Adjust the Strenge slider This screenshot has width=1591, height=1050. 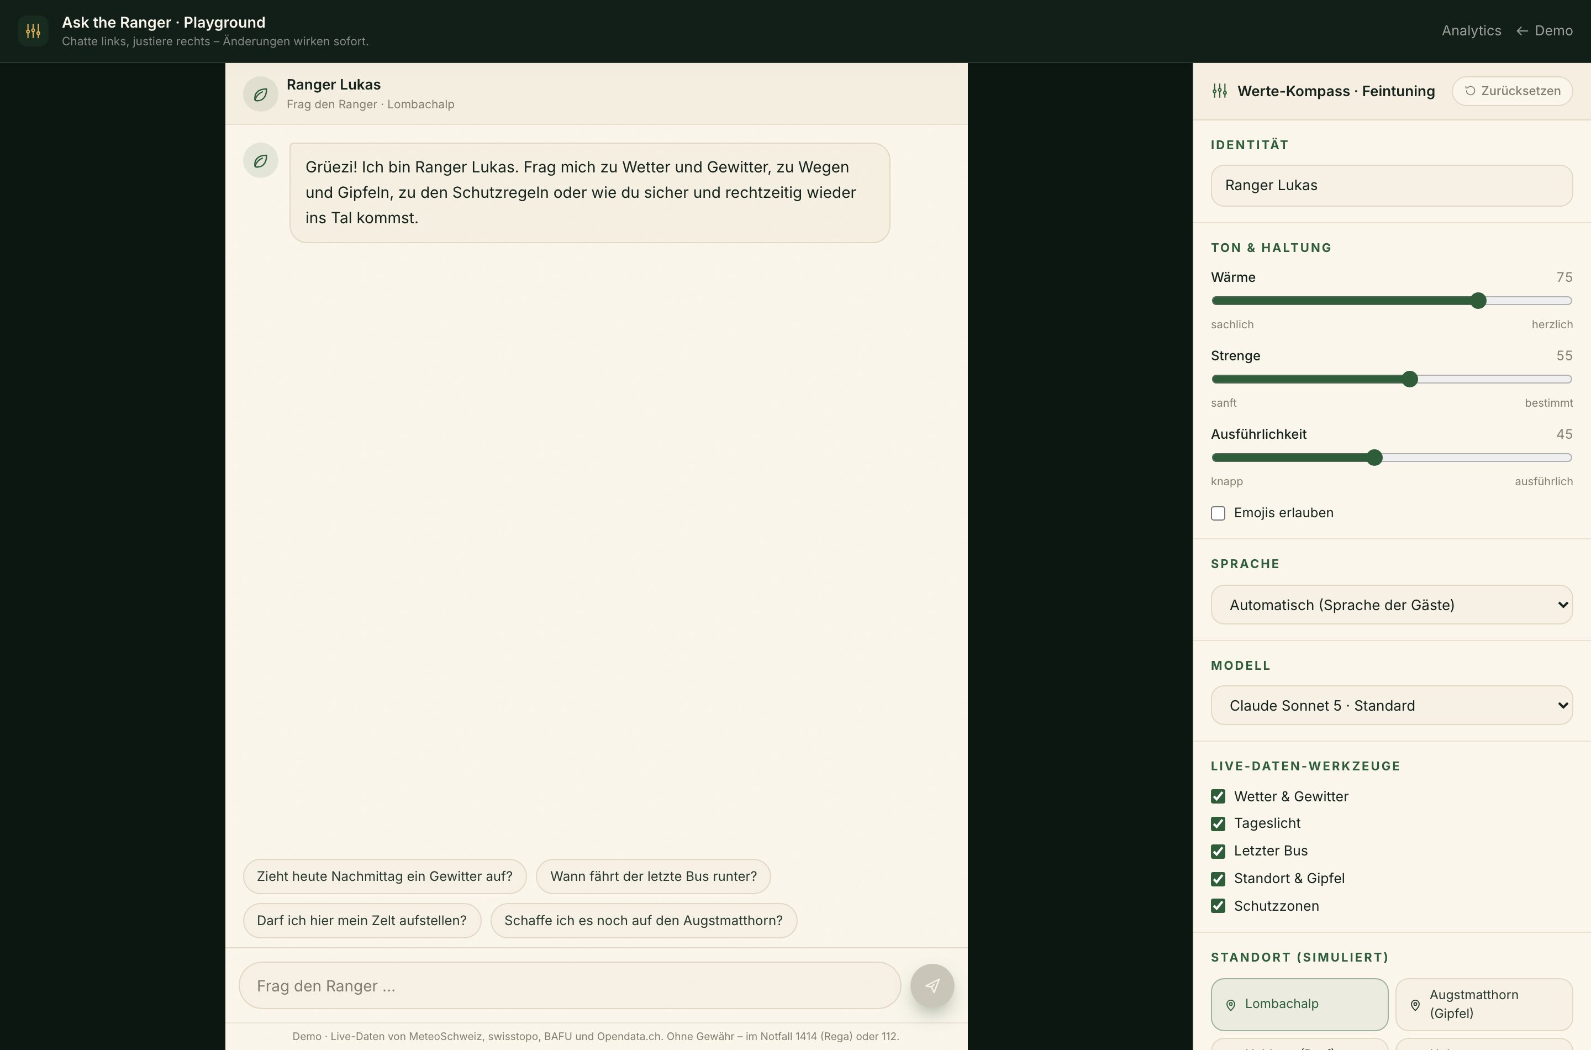point(1392,379)
